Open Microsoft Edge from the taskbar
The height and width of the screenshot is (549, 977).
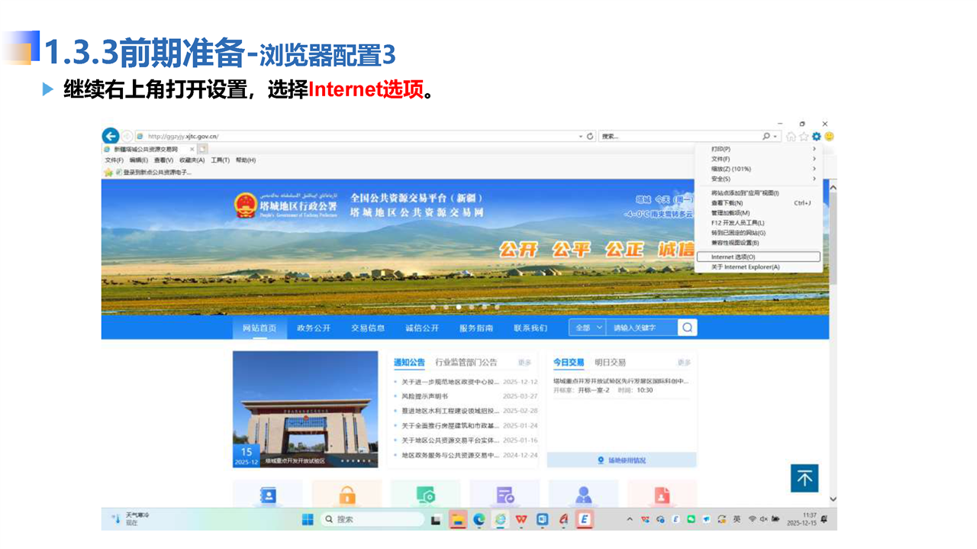pos(479,519)
